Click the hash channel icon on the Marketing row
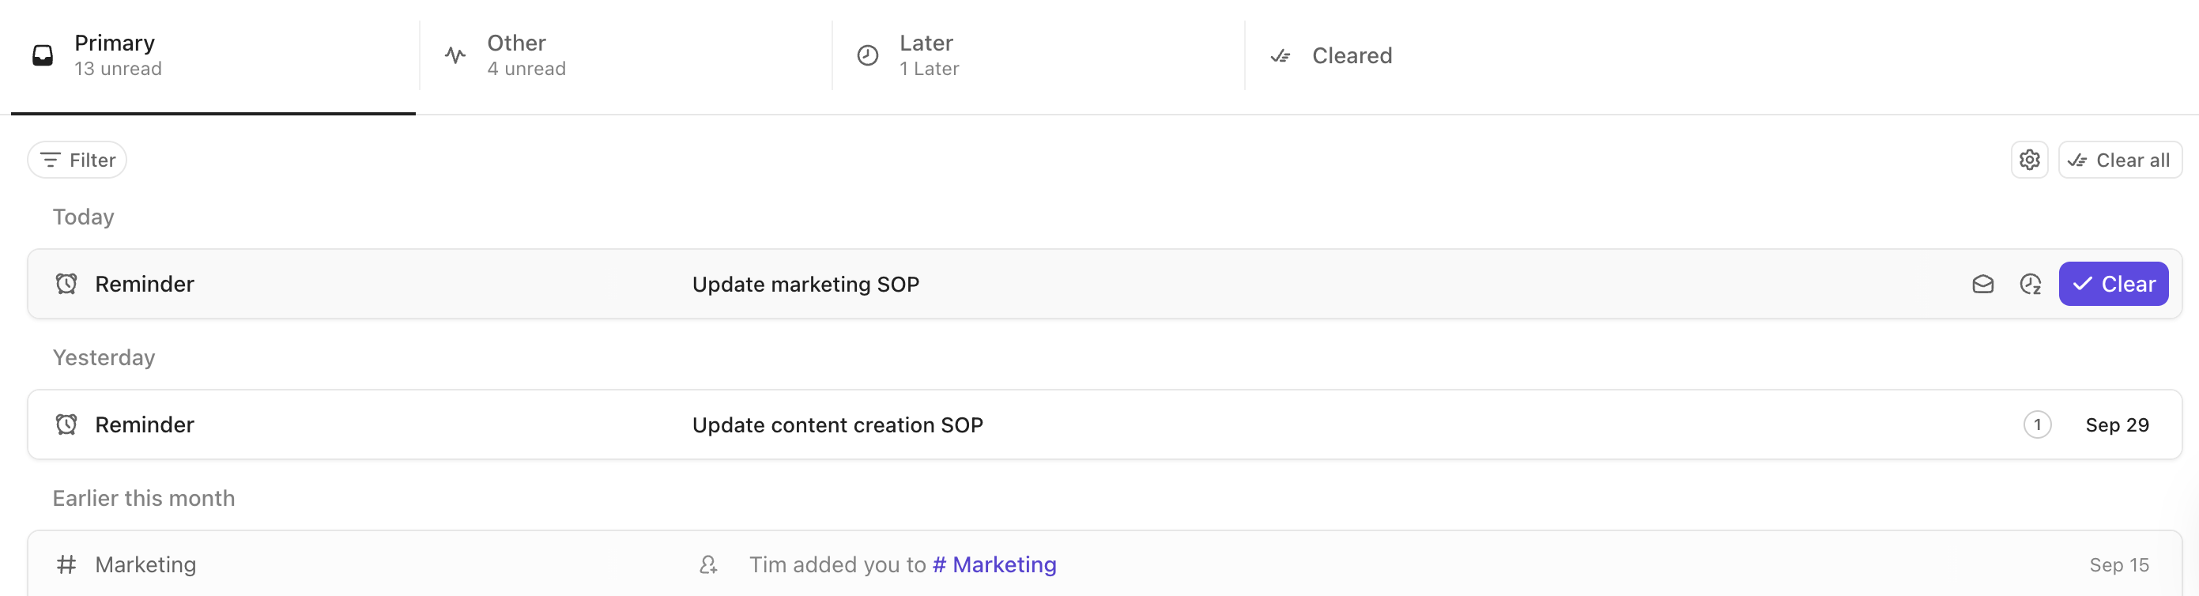 click(x=66, y=564)
